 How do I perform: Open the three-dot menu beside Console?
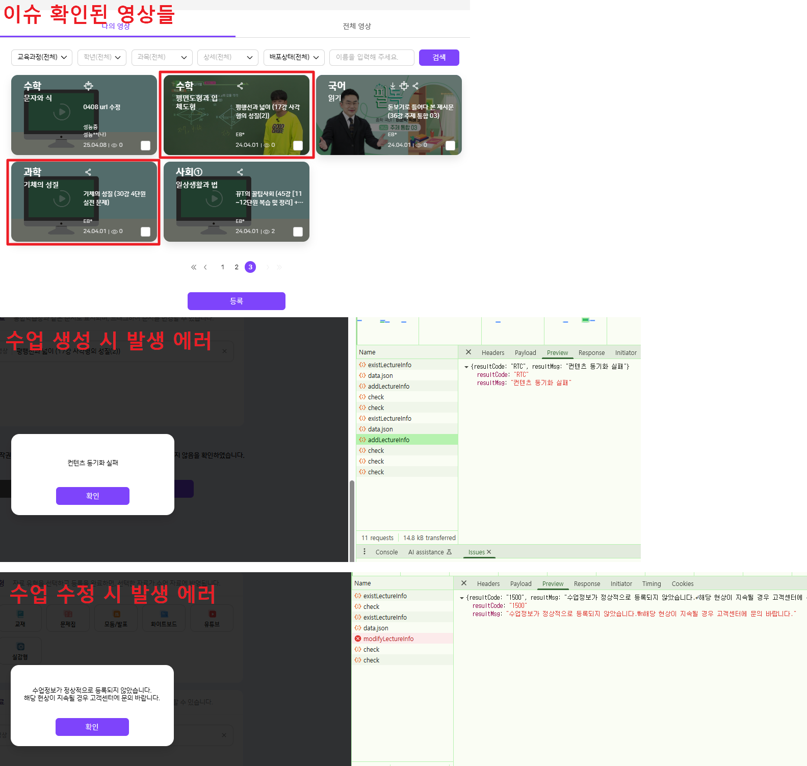click(364, 552)
